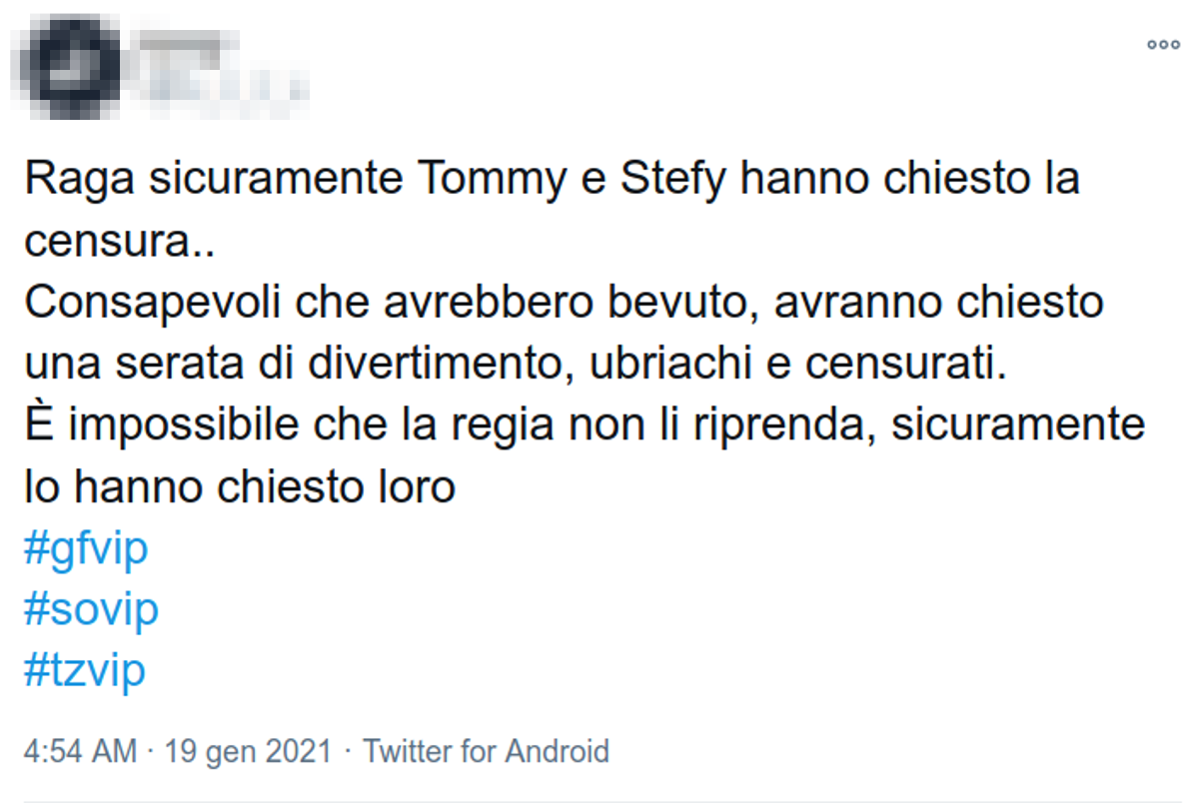Image resolution: width=1199 pixels, height=803 pixels.
Task: Follow the #tzvip hashtag link
Action: point(85,670)
